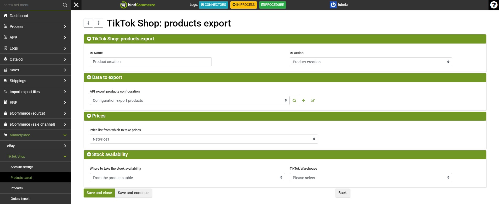Collapse the TikTok Shop submenu chevron

tap(65, 157)
